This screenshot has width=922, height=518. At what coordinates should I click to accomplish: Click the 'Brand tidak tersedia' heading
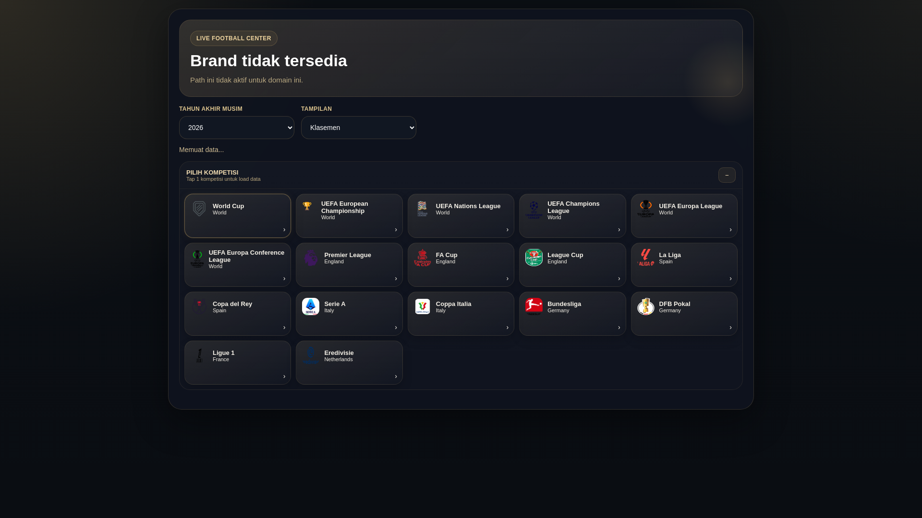pyautogui.click(x=268, y=61)
